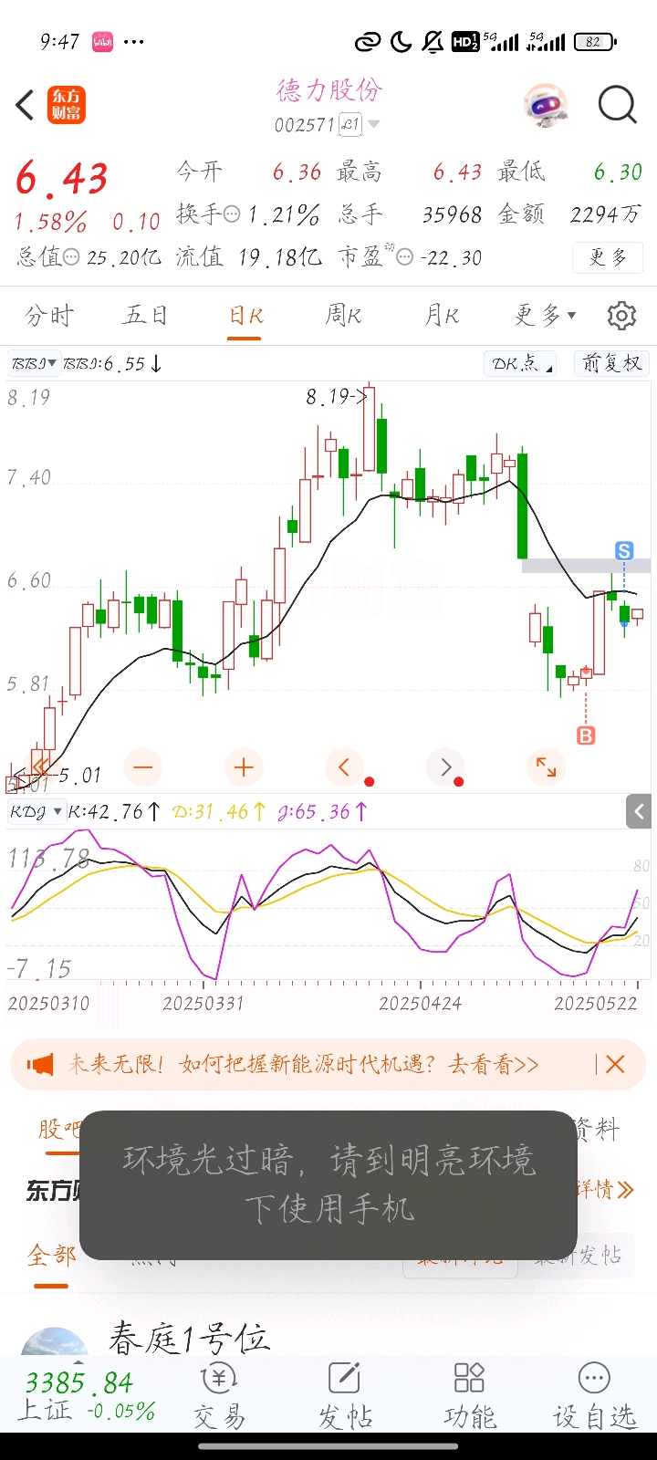Screen dimensions: 657x1460
Task: Tap the D:31.46 KDJ value
Action: click(219, 811)
